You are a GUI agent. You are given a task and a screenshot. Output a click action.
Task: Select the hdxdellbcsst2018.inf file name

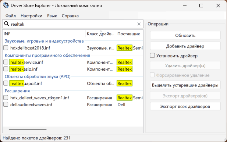coord(30,48)
